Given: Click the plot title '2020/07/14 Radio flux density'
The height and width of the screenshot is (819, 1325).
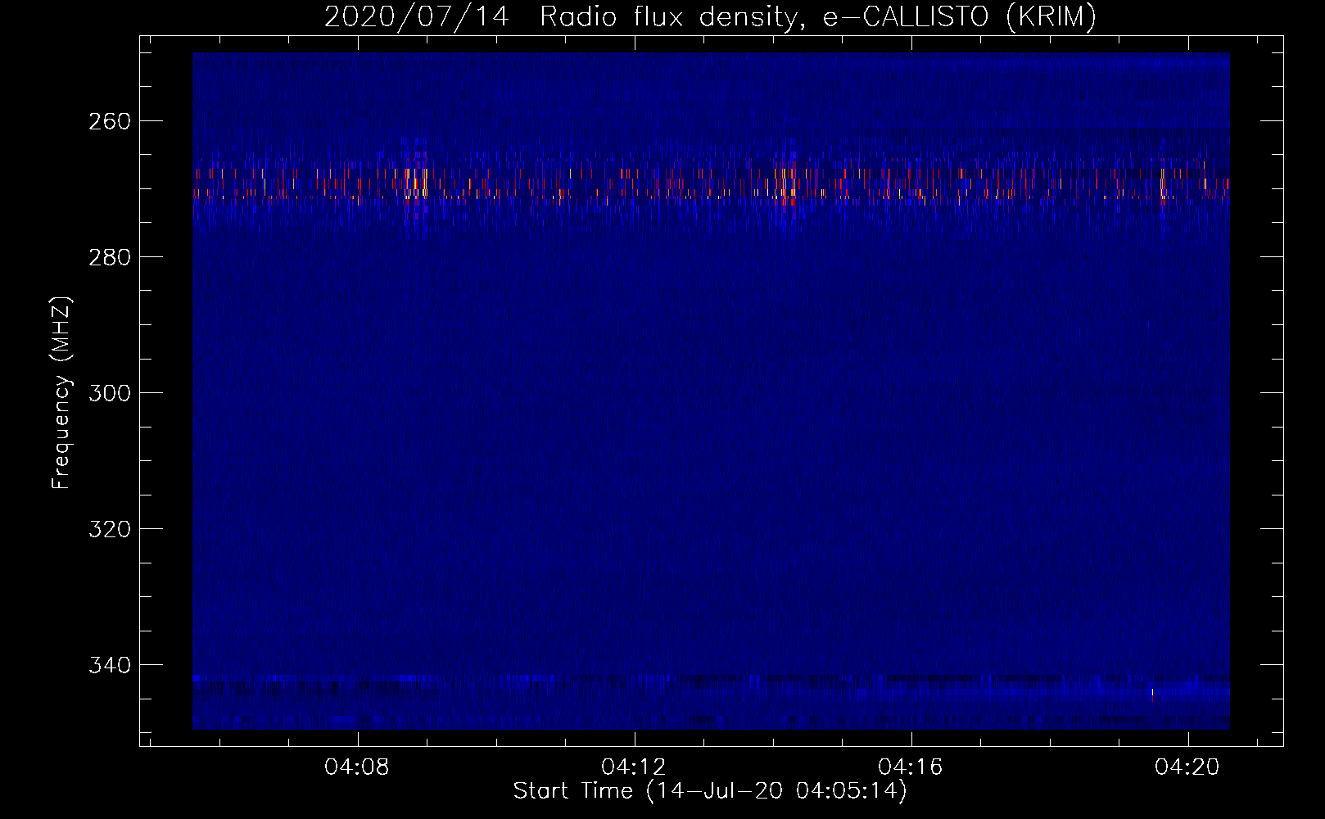Looking at the screenshot, I should [710, 16].
